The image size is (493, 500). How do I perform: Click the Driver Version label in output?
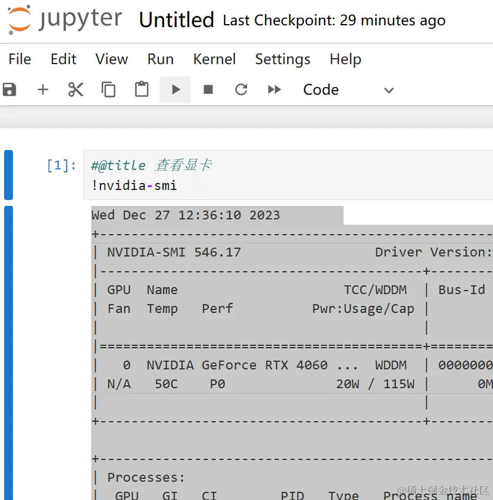(434, 252)
